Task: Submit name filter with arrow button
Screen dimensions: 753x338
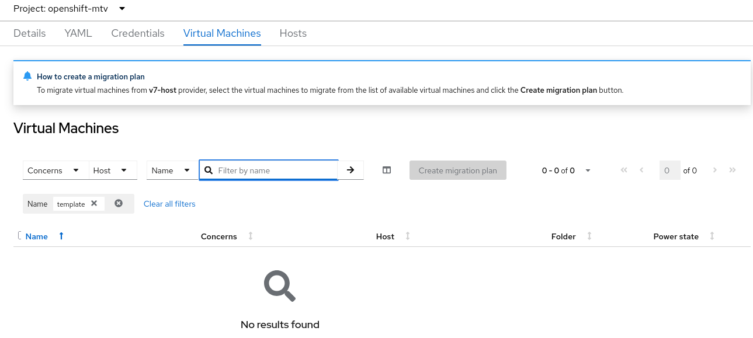Action: (x=351, y=170)
